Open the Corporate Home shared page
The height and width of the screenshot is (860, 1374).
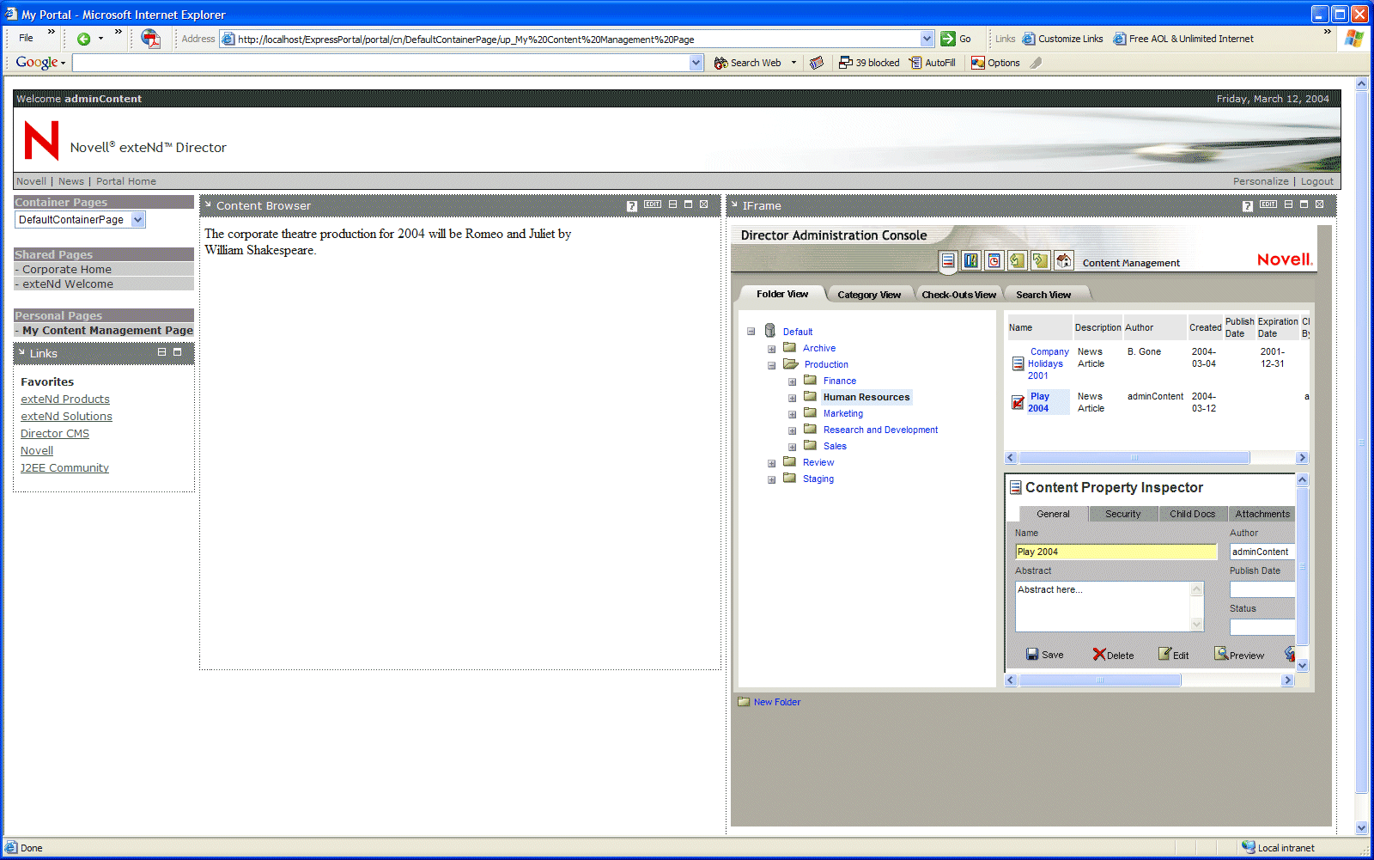tap(67, 270)
